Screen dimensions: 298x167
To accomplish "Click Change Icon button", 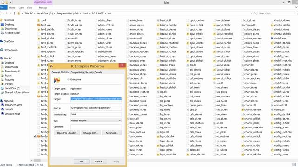I will tap(91, 133).
